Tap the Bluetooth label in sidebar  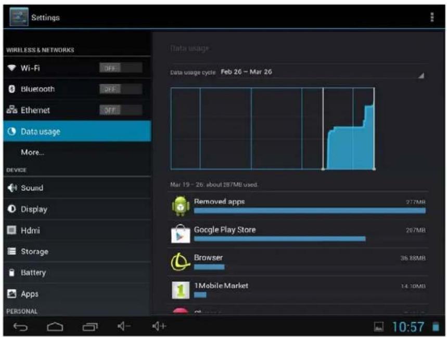point(37,89)
